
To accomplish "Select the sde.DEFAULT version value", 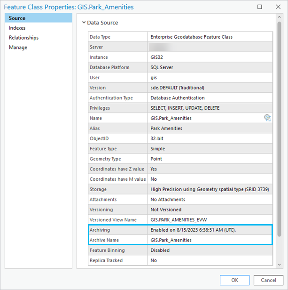I will (177, 88).
